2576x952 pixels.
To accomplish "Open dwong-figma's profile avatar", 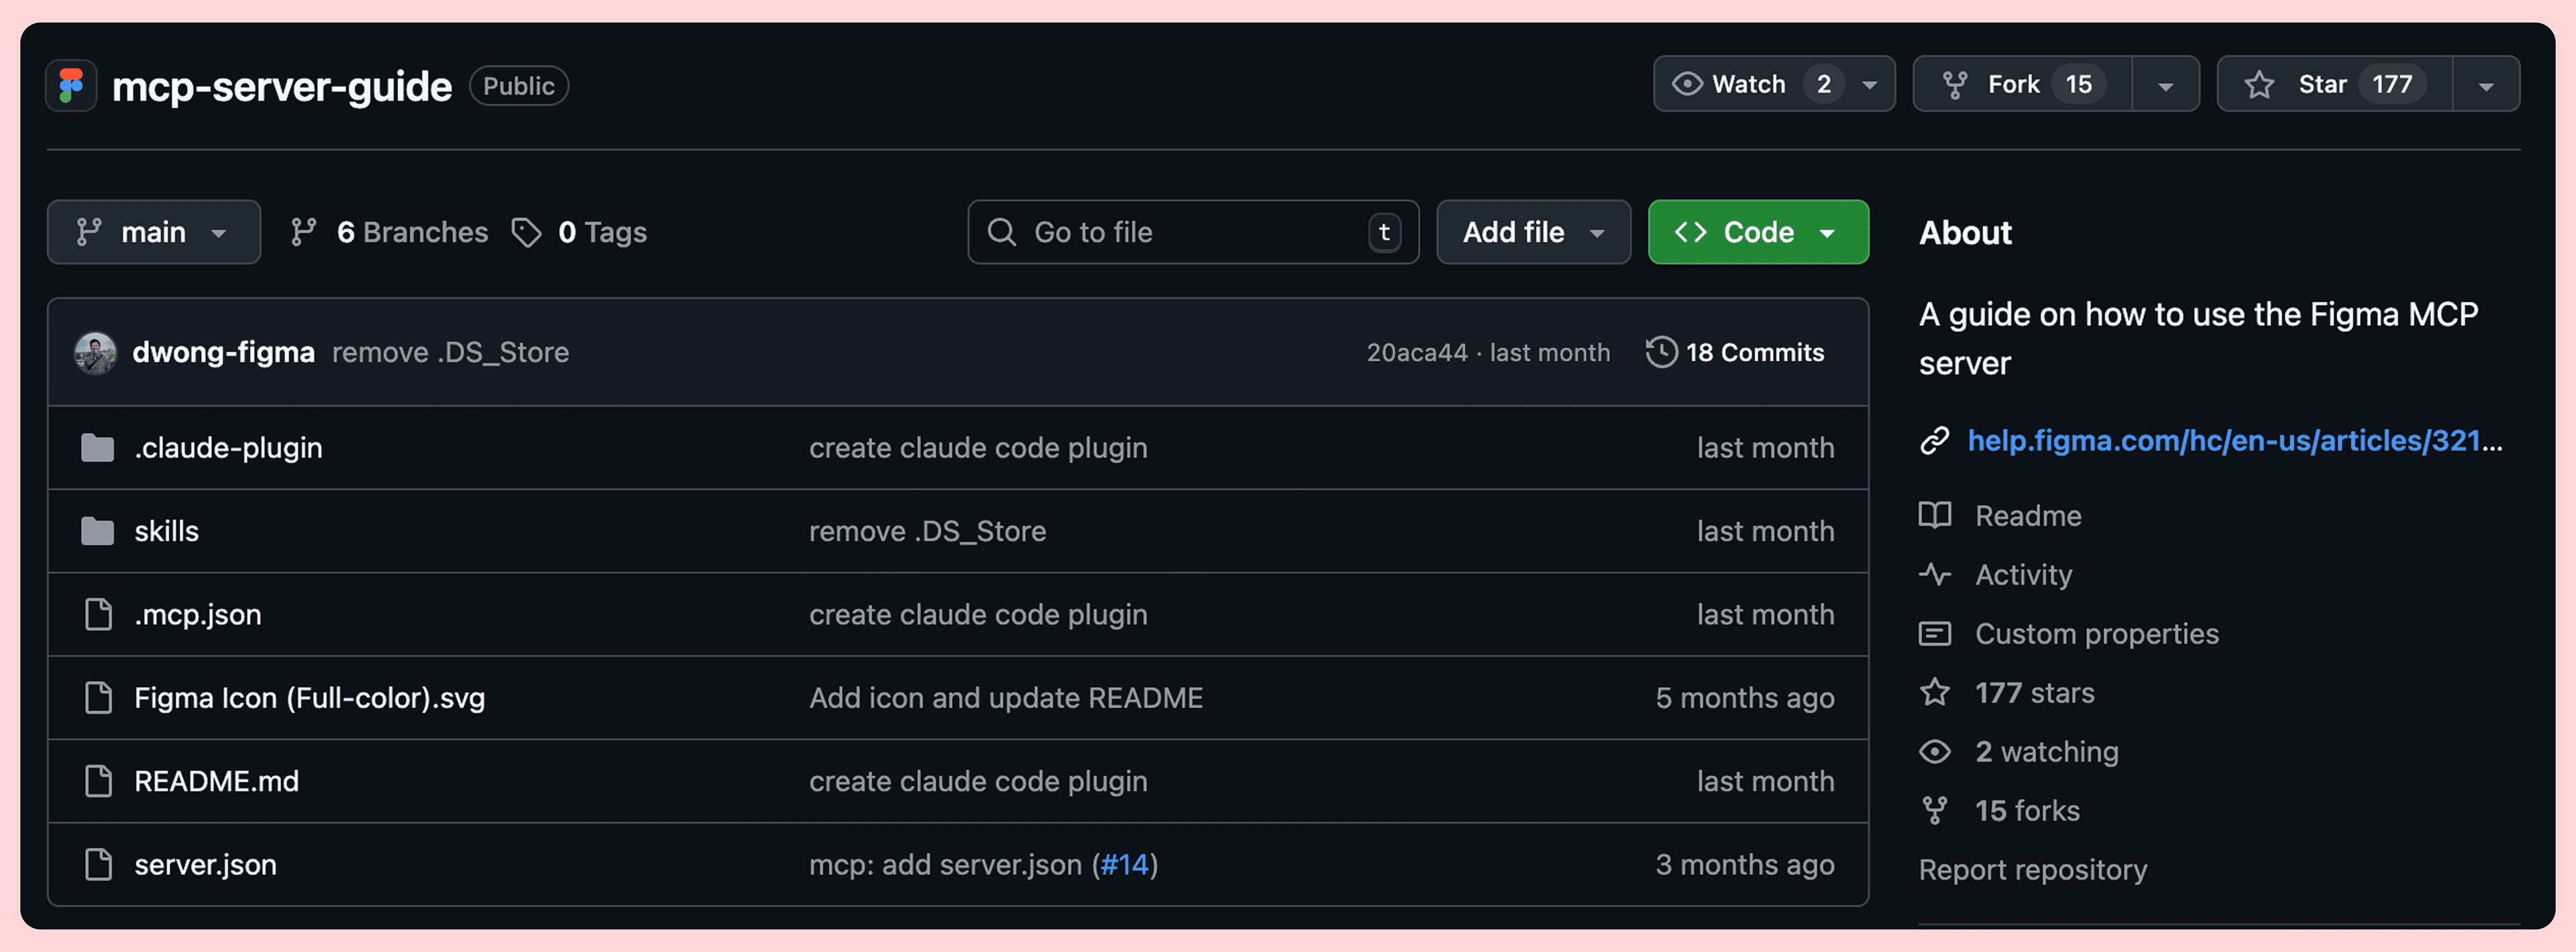I will coord(97,351).
